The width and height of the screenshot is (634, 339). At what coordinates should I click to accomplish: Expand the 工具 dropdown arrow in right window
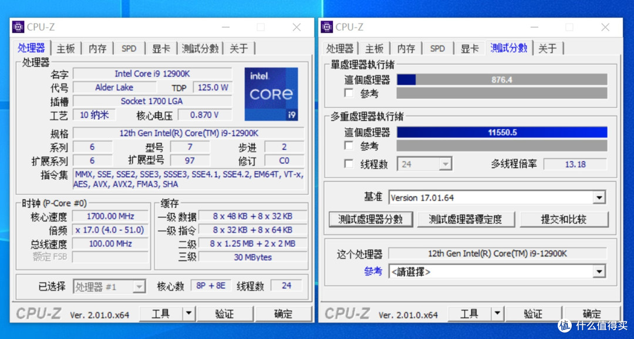(497, 314)
